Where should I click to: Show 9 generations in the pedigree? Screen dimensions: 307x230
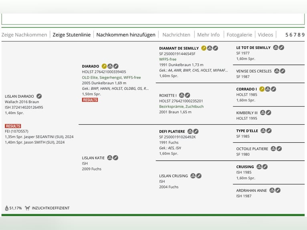(x=303, y=35)
